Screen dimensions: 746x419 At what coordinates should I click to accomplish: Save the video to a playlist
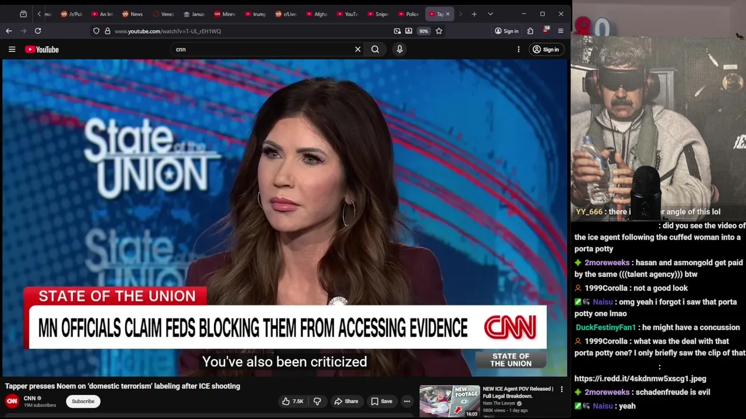[382, 401]
